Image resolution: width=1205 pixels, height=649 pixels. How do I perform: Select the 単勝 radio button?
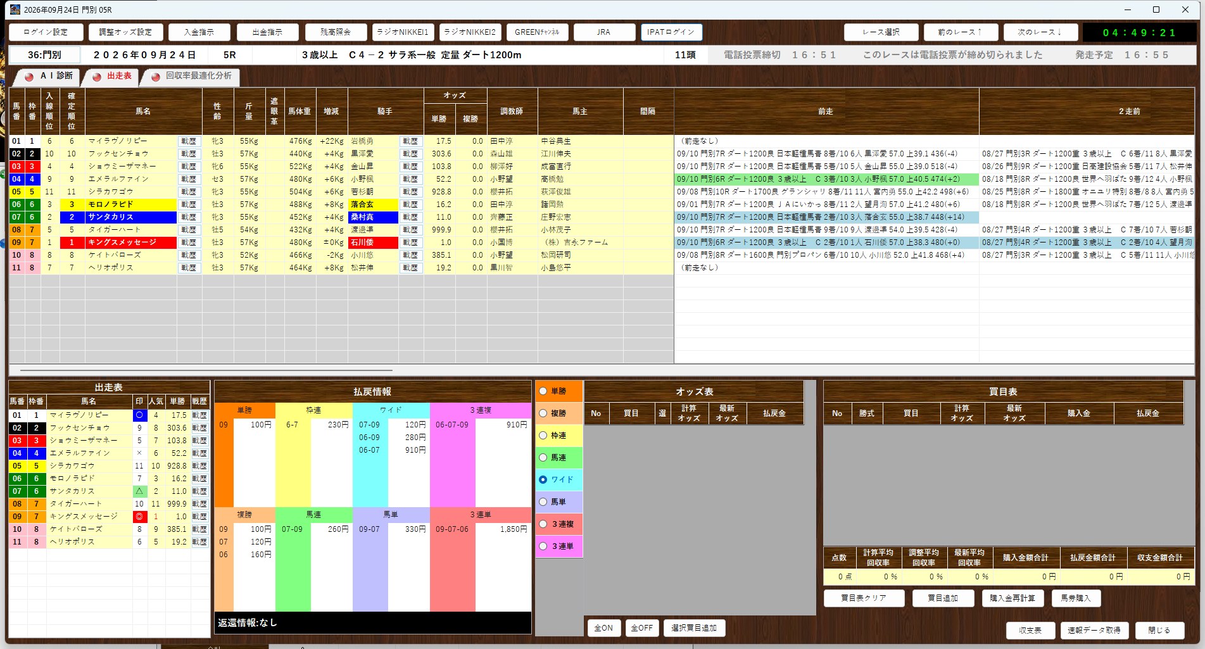coord(543,391)
